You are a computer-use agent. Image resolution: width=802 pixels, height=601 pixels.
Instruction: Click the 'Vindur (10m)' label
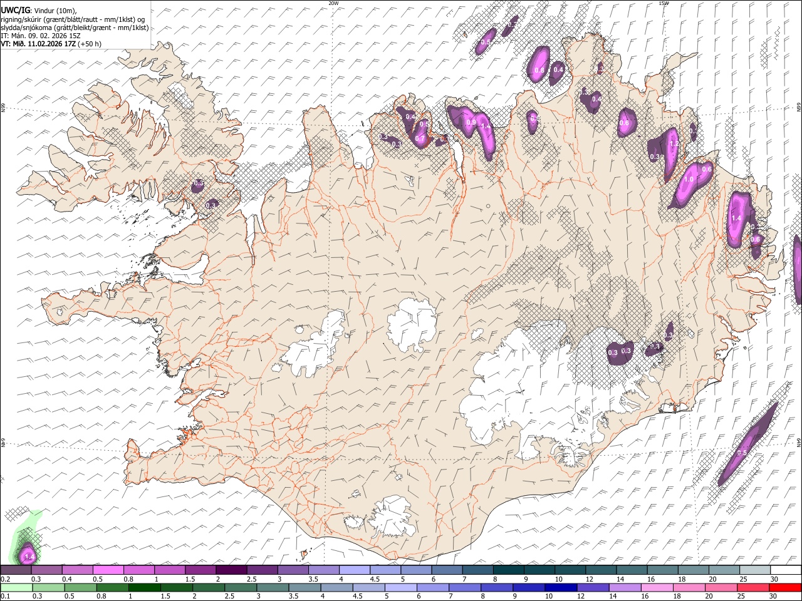pos(54,11)
